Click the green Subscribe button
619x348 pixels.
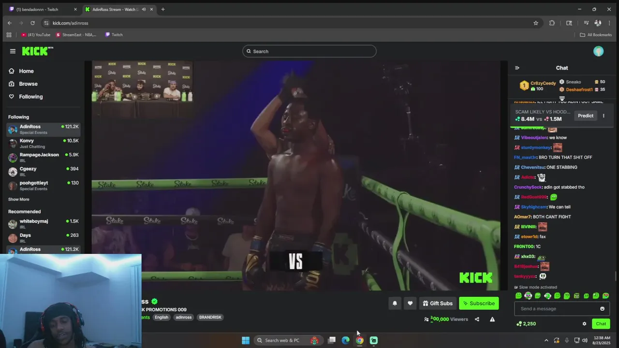[x=479, y=304]
